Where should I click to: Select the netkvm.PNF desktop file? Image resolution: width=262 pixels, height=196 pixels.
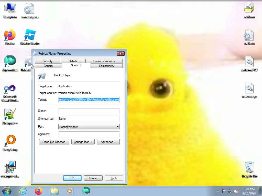click(x=249, y=64)
